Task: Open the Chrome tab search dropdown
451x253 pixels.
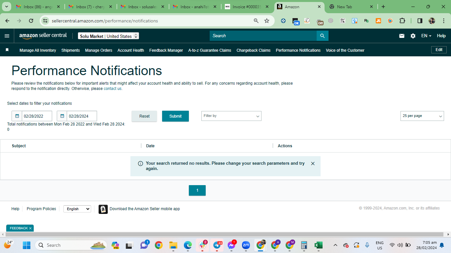Action: (x=7, y=7)
